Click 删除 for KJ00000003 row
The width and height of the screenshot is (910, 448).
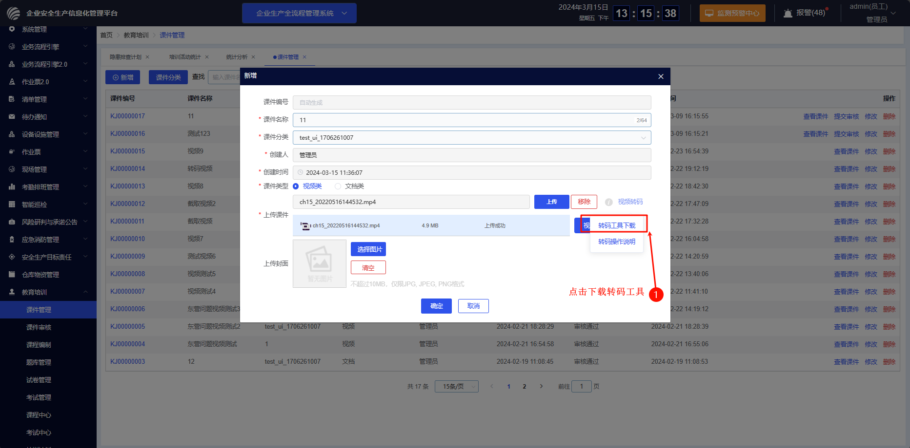point(889,362)
